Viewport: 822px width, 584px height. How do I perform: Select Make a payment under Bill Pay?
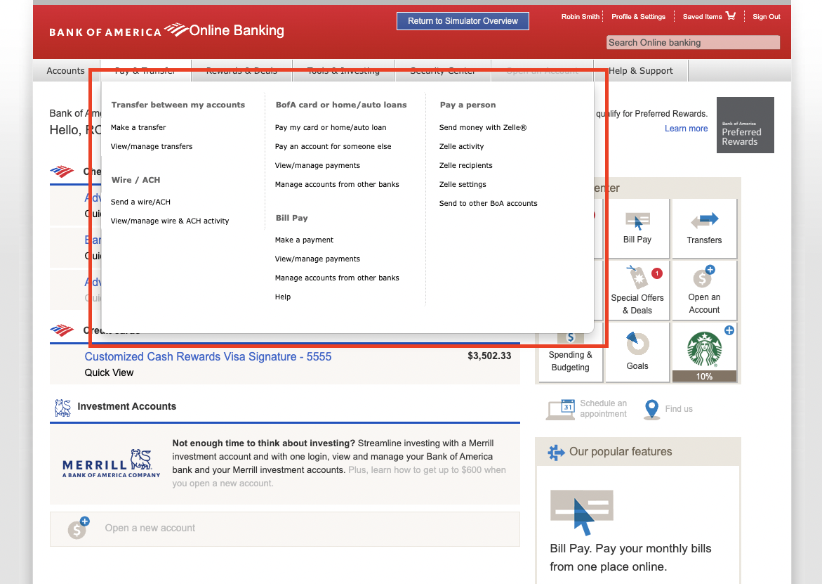[x=304, y=240]
